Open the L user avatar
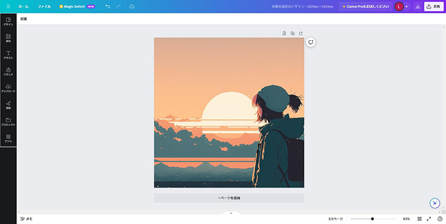The image size is (446, 224). click(399, 7)
